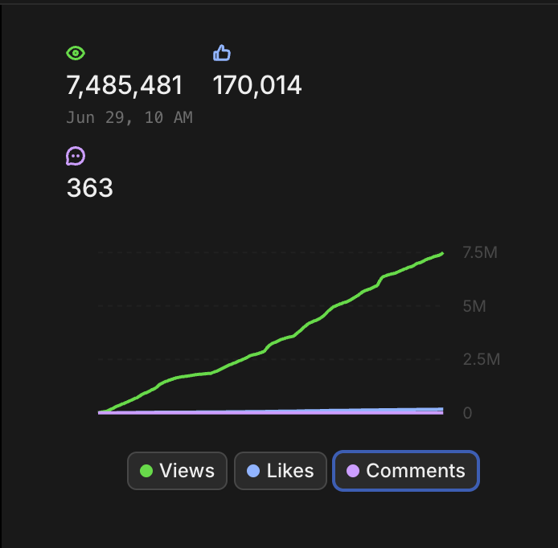Select the 363 comments count
This screenshot has height=548, width=558.
click(89, 188)
